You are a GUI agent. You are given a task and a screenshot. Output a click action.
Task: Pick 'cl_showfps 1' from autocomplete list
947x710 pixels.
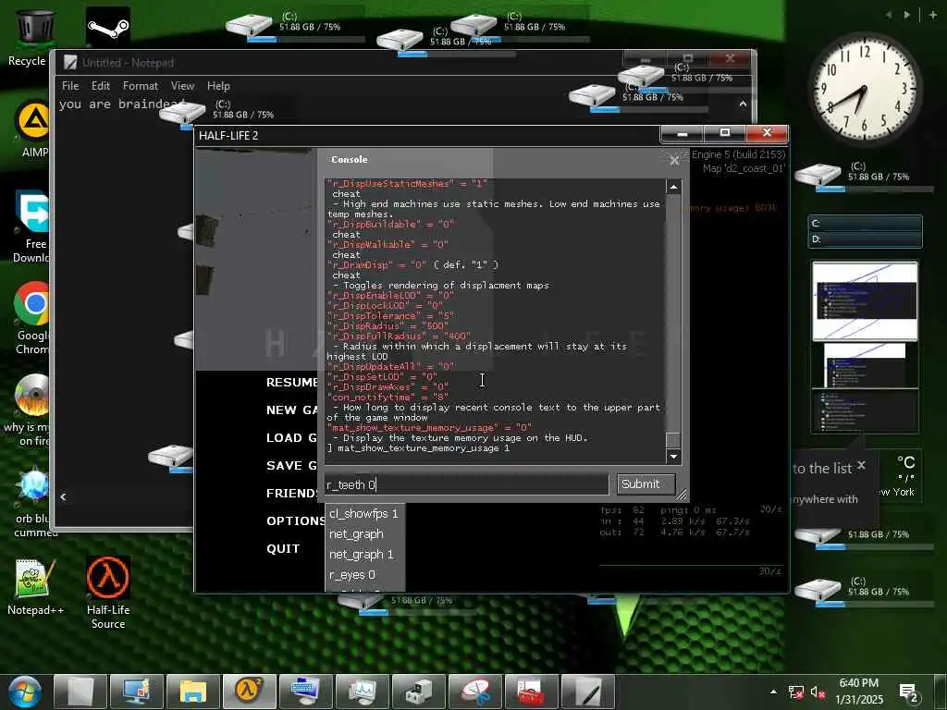pos(363,514)
